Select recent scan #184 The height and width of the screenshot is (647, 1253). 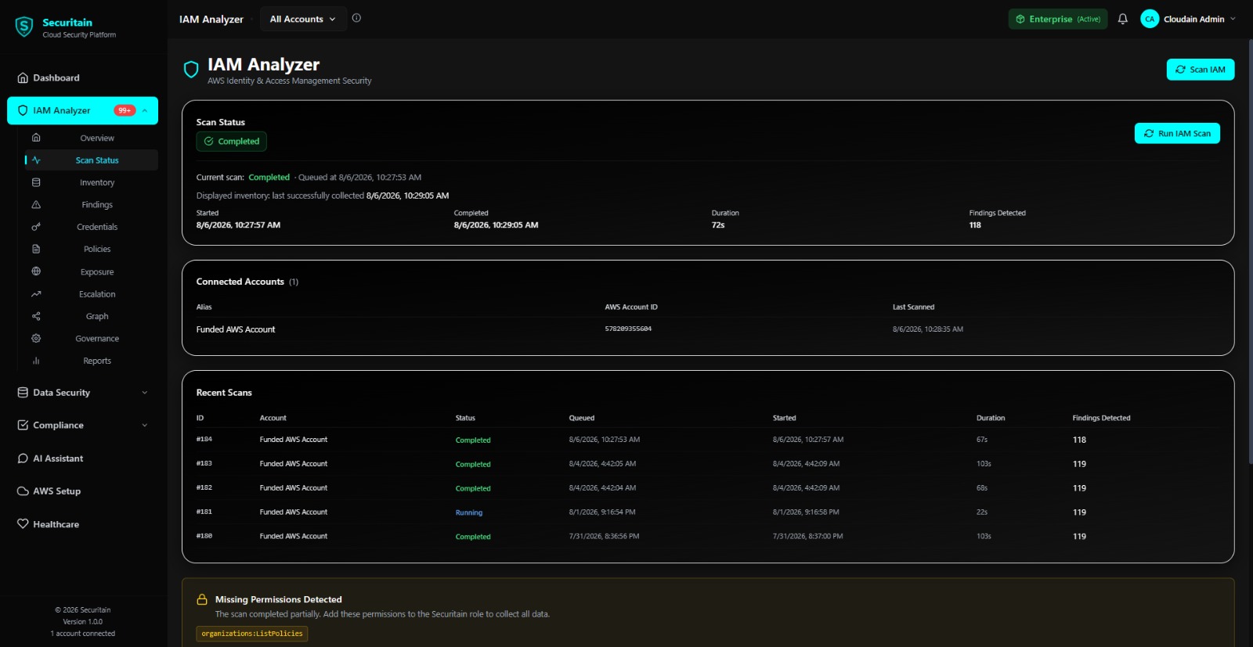click(708, 440)
